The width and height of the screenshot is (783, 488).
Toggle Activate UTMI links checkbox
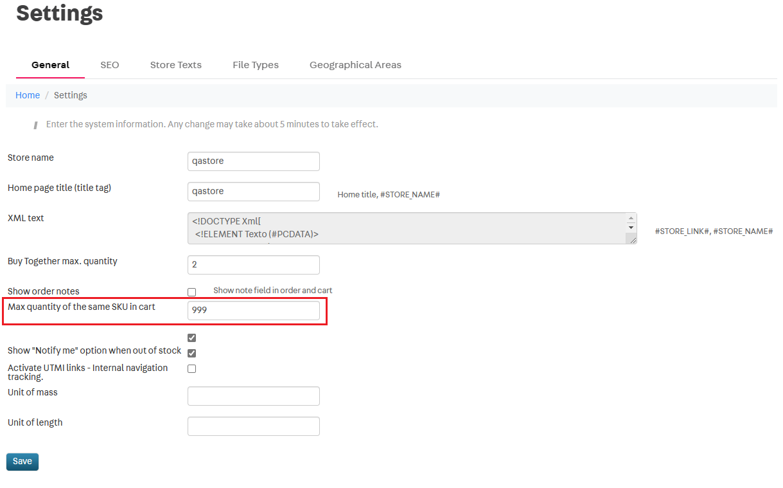(191, 369)
